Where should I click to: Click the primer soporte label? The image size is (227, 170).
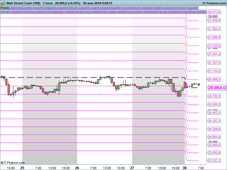pyautogui.click(x=33, y=8)
